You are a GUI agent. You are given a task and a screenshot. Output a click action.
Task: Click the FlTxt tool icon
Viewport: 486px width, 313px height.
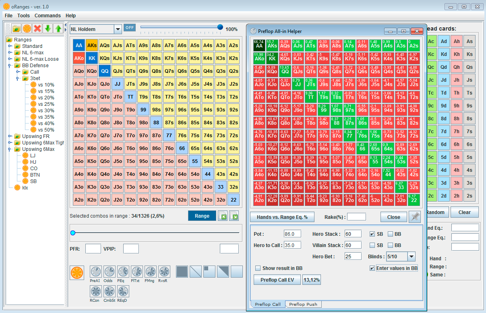(136, 272)
